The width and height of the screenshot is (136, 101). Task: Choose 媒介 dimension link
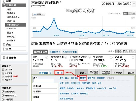tap(67, 78)
